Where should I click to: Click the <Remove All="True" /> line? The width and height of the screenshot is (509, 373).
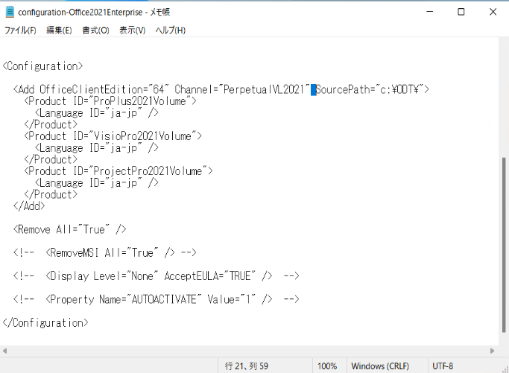(70, 229)
